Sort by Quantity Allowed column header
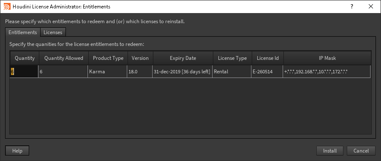 (x=64, y=58)
